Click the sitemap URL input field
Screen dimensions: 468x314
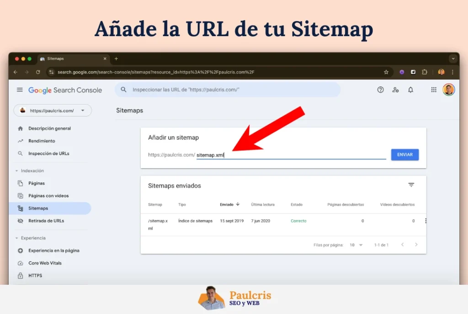tap(291, 155)
